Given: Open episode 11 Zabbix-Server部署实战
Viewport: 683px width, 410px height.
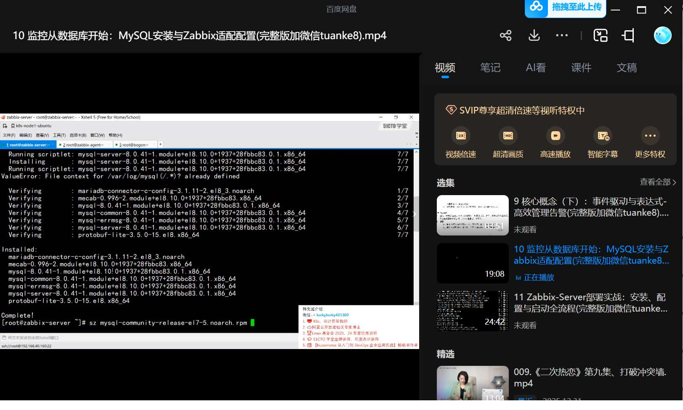Looking at the screenshot, I should coord(589,302).
